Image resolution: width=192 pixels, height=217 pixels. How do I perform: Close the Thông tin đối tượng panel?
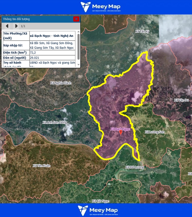(x=76, y=19)
